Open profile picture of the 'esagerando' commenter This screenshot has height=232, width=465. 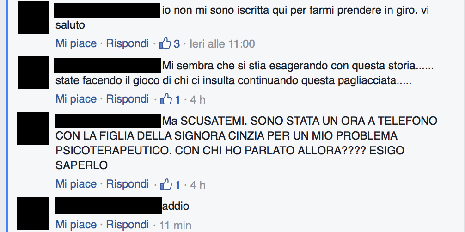33,73
